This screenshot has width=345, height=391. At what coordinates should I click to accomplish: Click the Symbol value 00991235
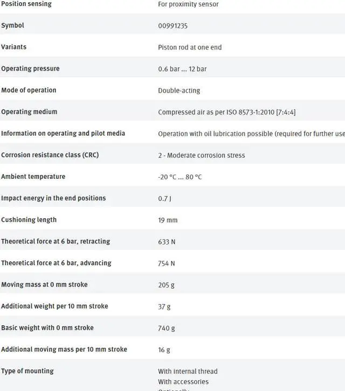(x=172, y=26)
